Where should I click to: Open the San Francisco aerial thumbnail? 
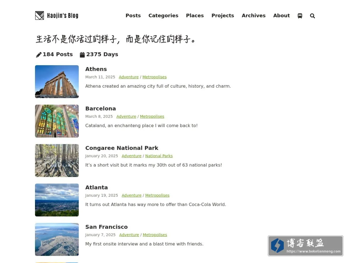tap(57, 239)
